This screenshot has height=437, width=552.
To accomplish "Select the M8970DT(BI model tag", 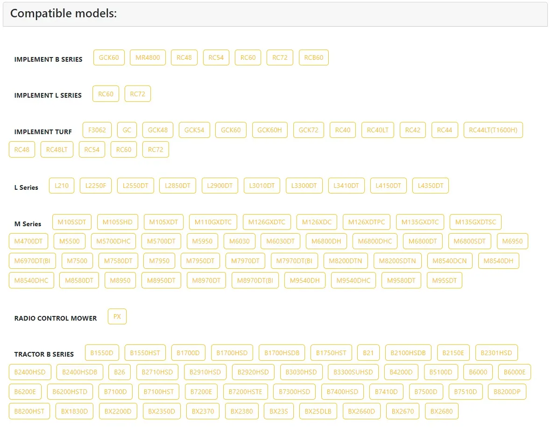I will tap(255, 280).
